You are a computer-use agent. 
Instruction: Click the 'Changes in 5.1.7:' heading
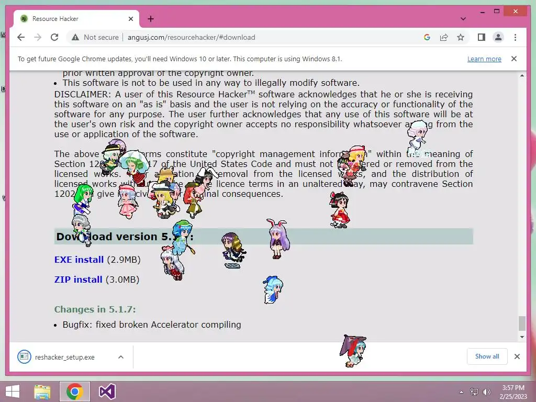95,309
